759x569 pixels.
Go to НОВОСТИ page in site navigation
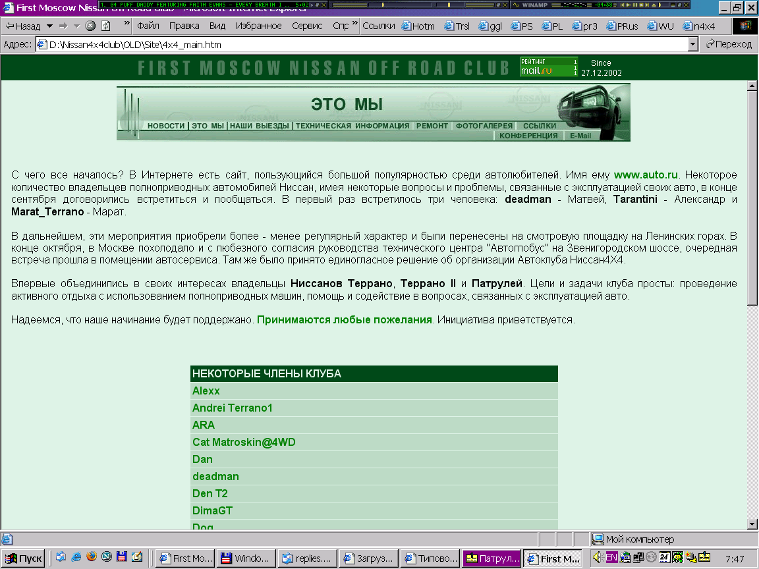[166, 126]
